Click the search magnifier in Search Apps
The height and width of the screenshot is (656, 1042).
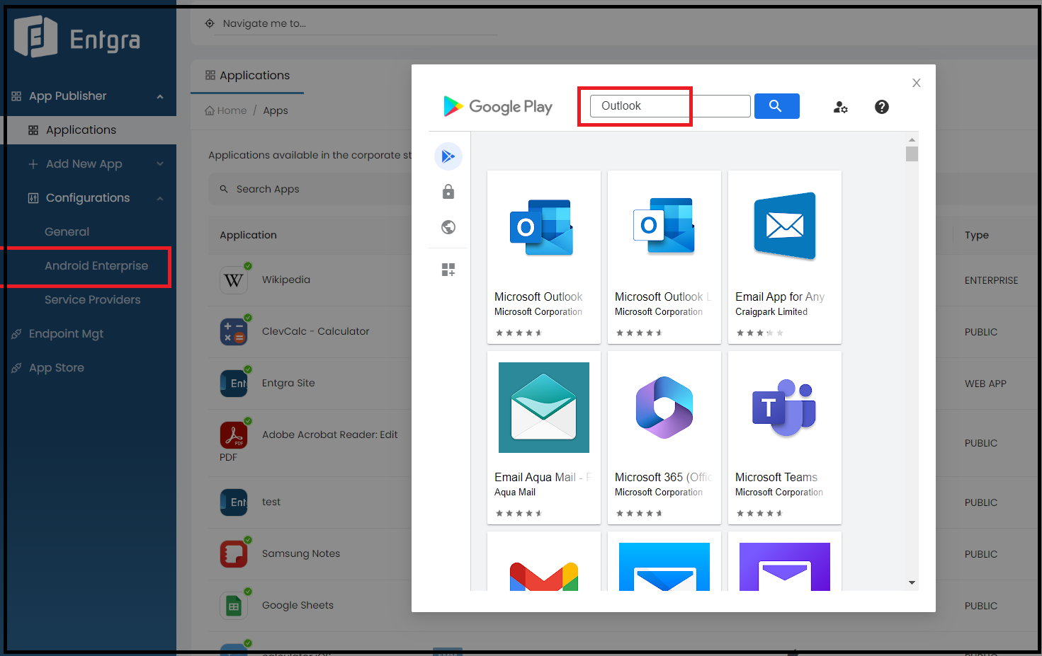[x=224, y=189]
